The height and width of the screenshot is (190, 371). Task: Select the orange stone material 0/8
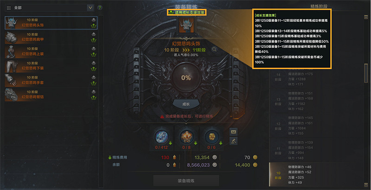pos(186,137)
